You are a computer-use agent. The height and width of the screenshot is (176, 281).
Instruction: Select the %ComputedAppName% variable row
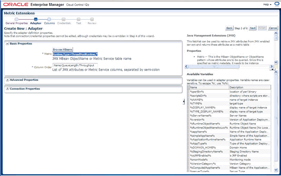[229, 168]
